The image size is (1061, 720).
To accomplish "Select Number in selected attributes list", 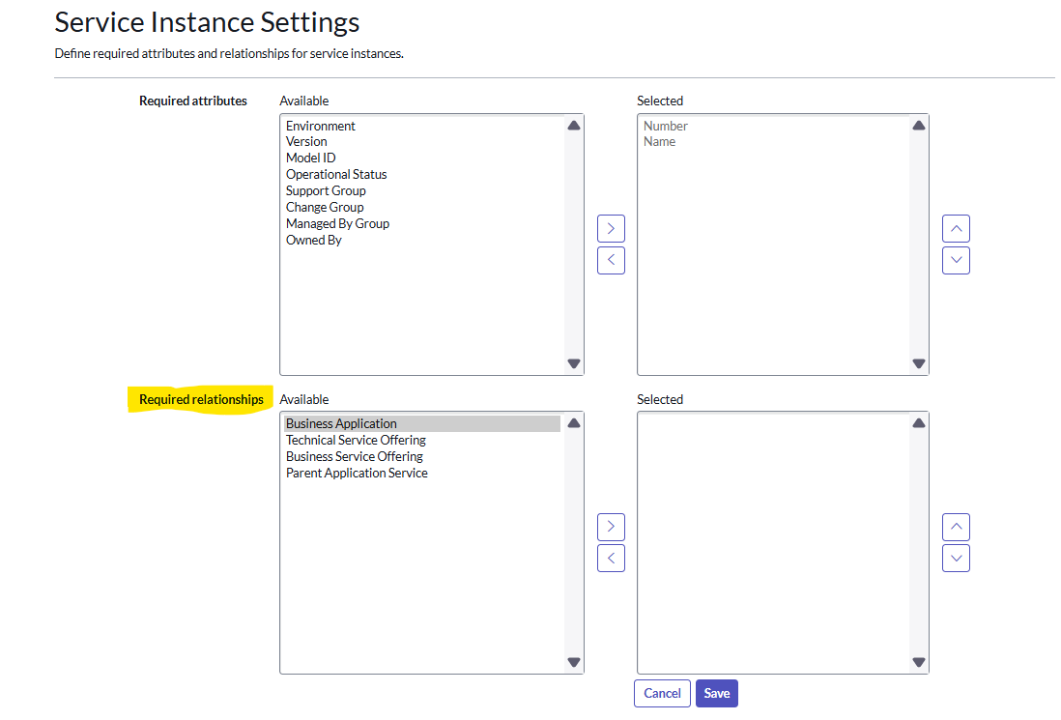I will (x=668, y=126).
